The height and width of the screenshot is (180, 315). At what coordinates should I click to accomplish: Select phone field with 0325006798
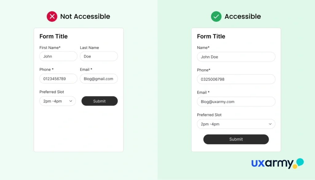(x=236, y=79)
